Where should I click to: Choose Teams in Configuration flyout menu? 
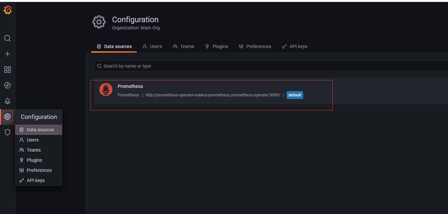pyautogui.click(x=39, y=150)
